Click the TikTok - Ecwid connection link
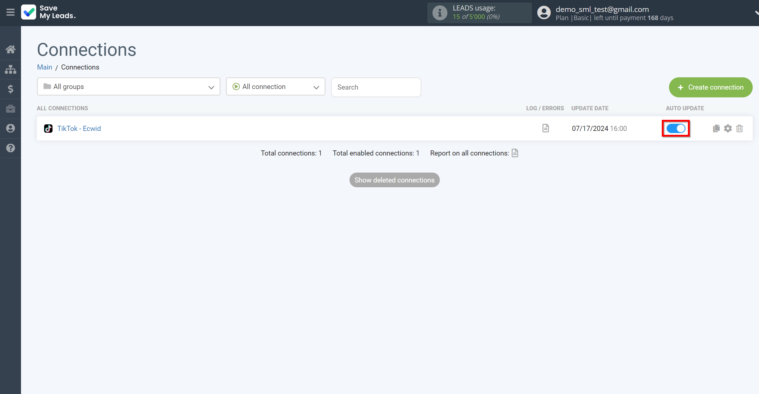The image size is (759, 394). point(79,128)
